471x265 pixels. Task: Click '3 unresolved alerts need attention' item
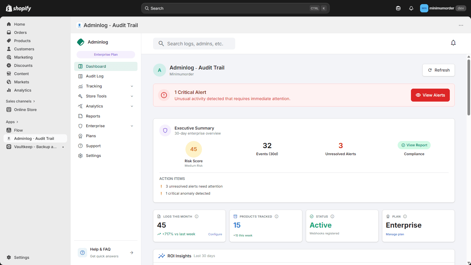[x=194, y=186]
